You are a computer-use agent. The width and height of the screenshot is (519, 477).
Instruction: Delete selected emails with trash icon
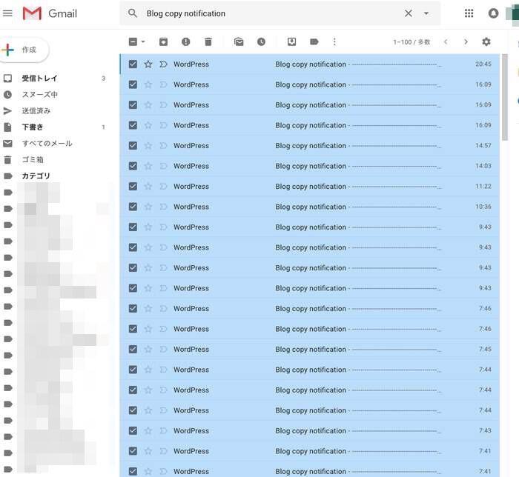[x=208, y=42]
